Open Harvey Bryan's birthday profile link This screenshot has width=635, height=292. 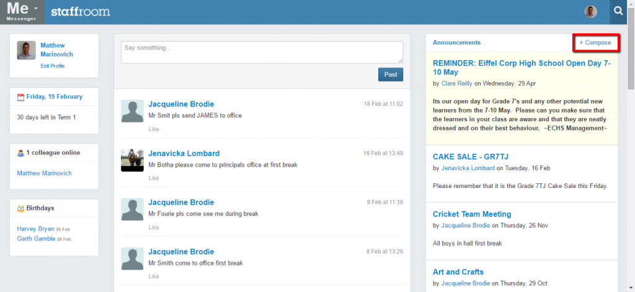pos(35,229)
